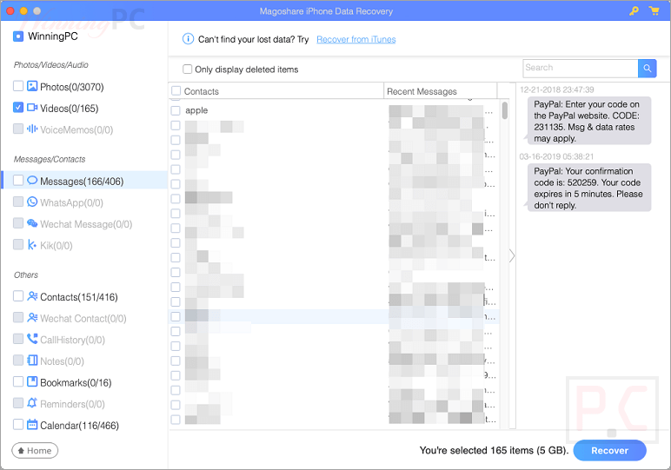This screenshot has height=470, width=671.
Task: Click the Reminders bell icon
Action: 32,403
